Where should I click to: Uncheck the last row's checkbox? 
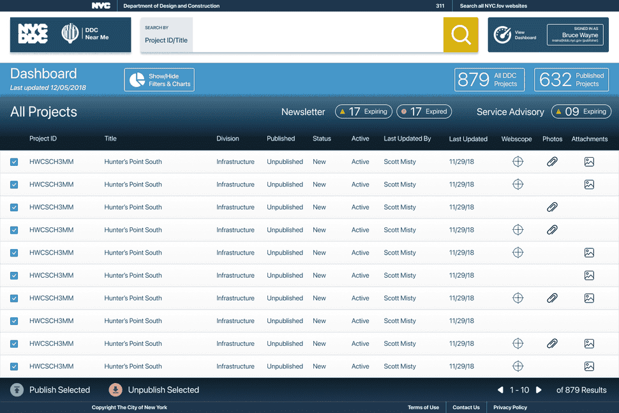point(14,366)
